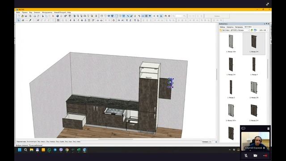Switch to Заготовки library tab
This screenshot has width=286, height=161.
click(x=248, y=27)
